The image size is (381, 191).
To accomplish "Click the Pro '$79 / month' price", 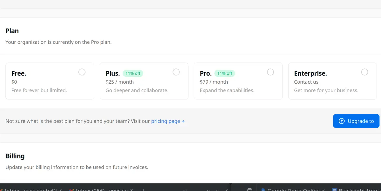I will click(x=214, y=82).
